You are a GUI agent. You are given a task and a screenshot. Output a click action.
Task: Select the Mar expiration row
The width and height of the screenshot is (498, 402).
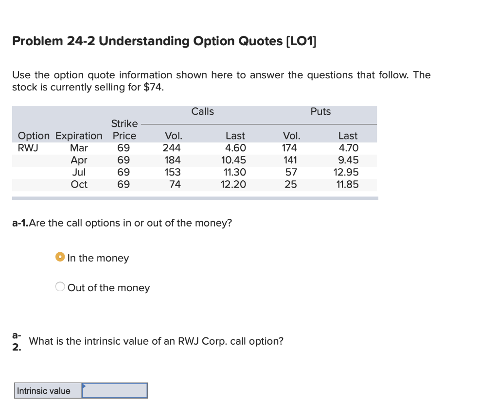point(79,148)
